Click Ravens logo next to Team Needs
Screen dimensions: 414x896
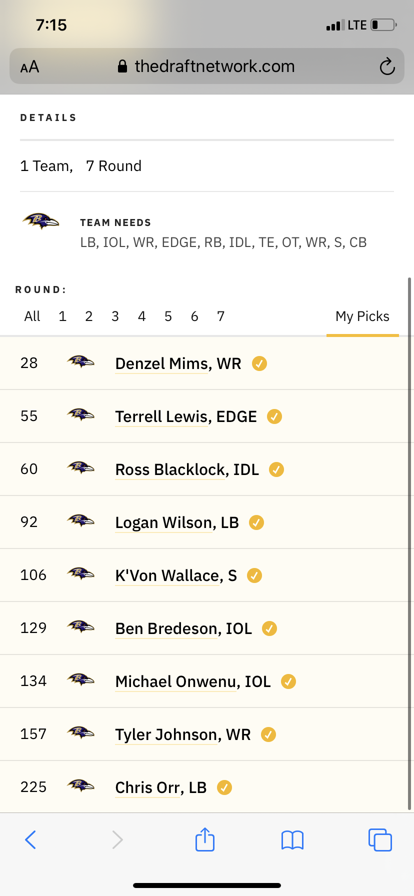pos(40,220)
